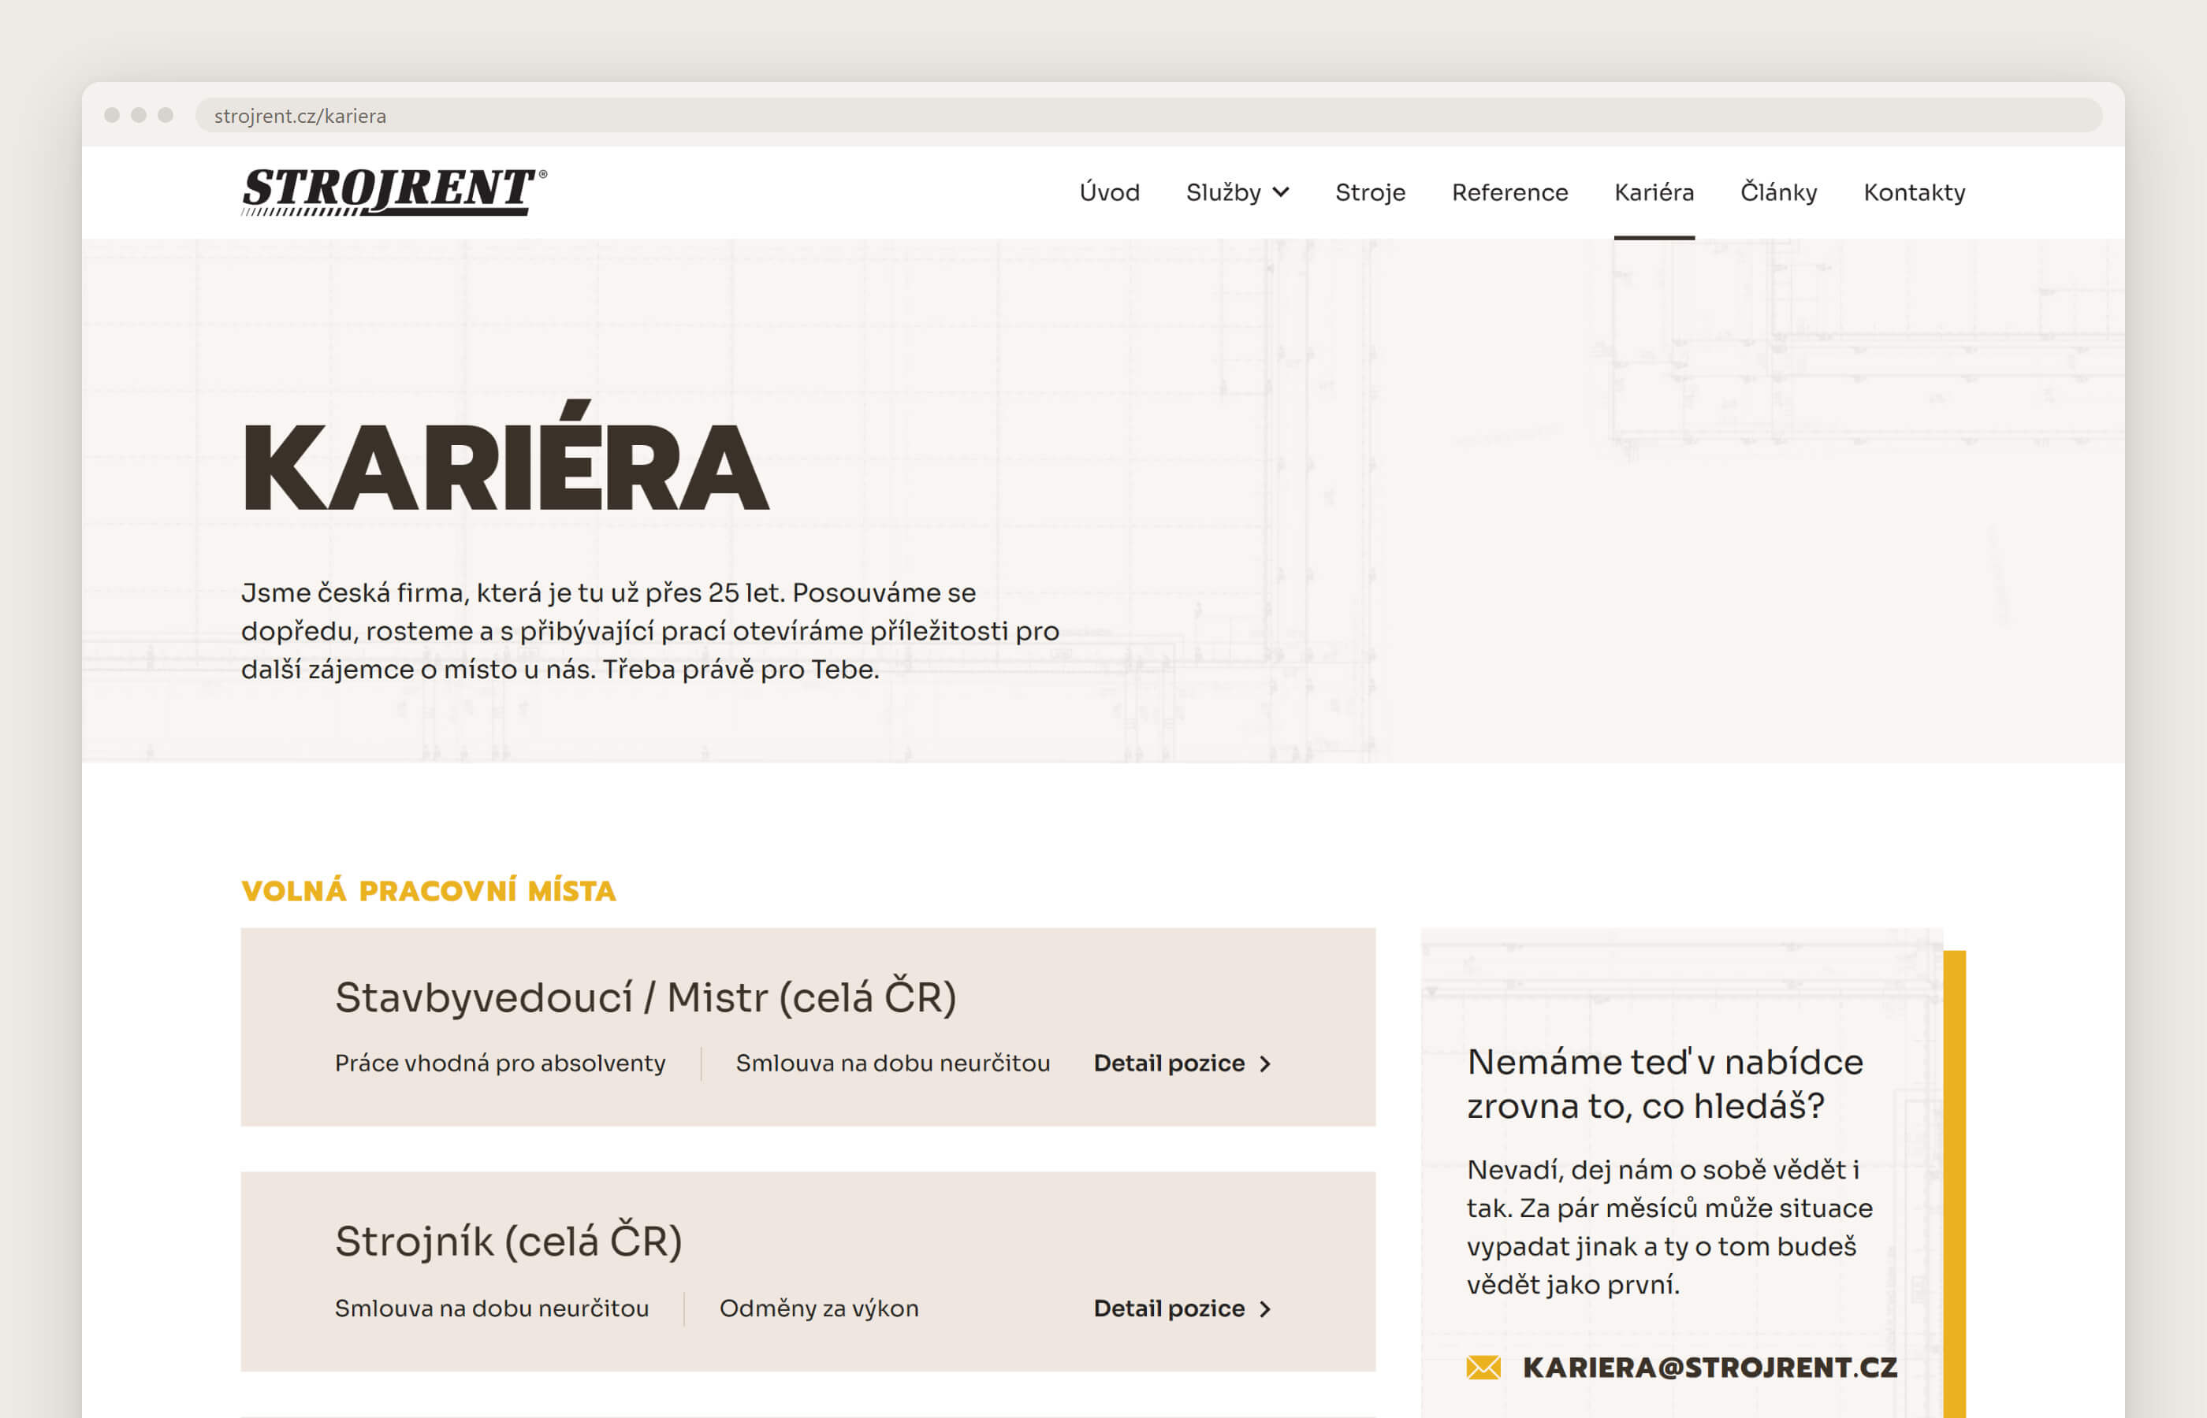The image size is (2207, 1418).
Task: Open the Strojník (celá ČR) job title
Action: click(508, 1242)
